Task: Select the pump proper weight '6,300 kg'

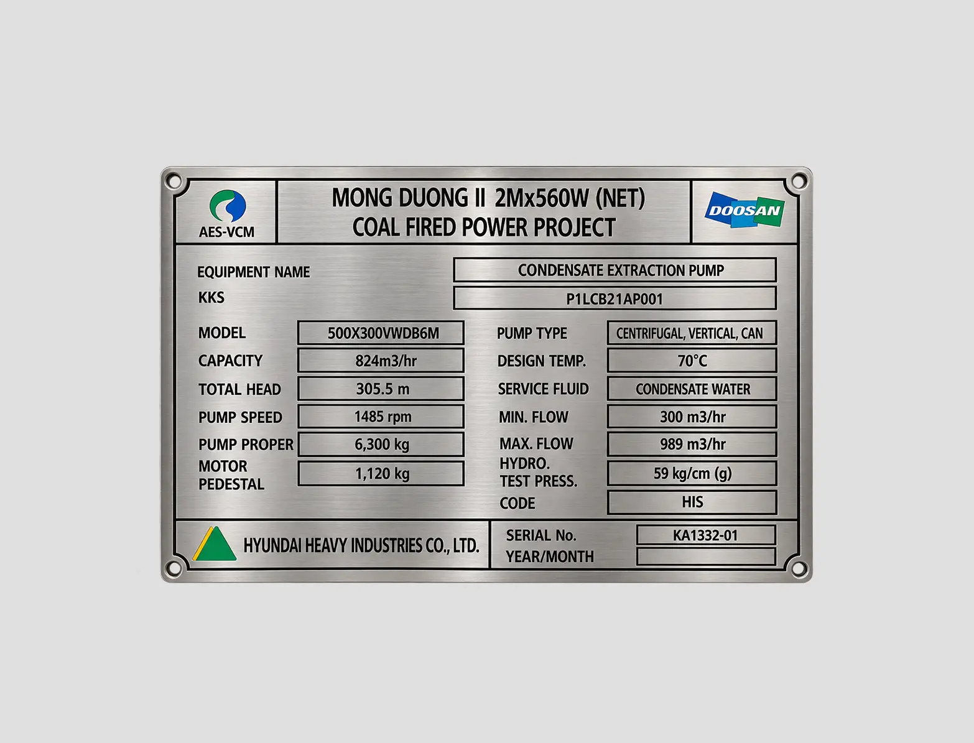Action: [381, 445]
